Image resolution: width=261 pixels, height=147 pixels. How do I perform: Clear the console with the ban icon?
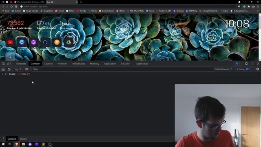pos(9,69)
